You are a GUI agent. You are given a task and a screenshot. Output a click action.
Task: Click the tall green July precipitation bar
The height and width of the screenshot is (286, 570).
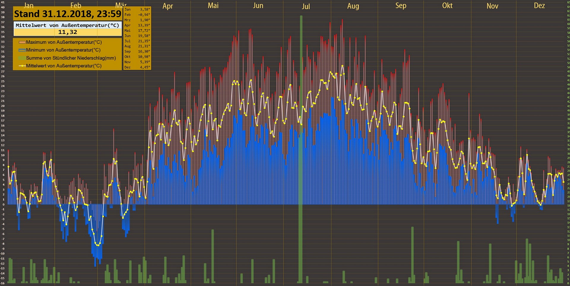301,148
